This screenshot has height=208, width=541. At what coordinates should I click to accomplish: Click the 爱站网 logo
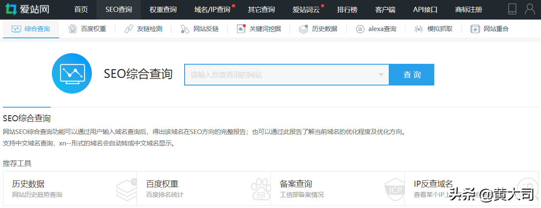coord(28,9)
